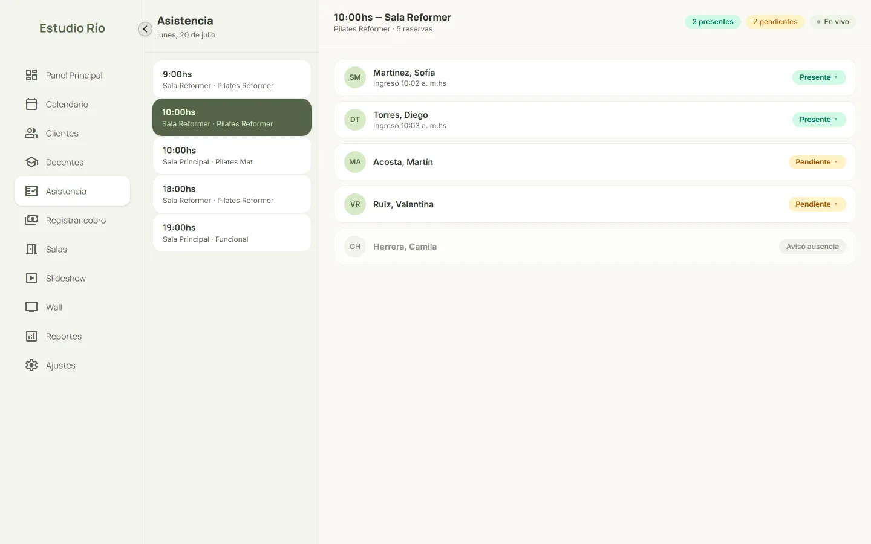Screen dimensions: 871x544
Task: Click the name Torres, Diego
Action: 400,115
